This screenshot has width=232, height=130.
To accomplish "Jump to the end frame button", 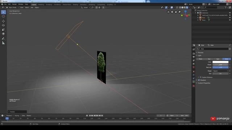I will (102, 116).
